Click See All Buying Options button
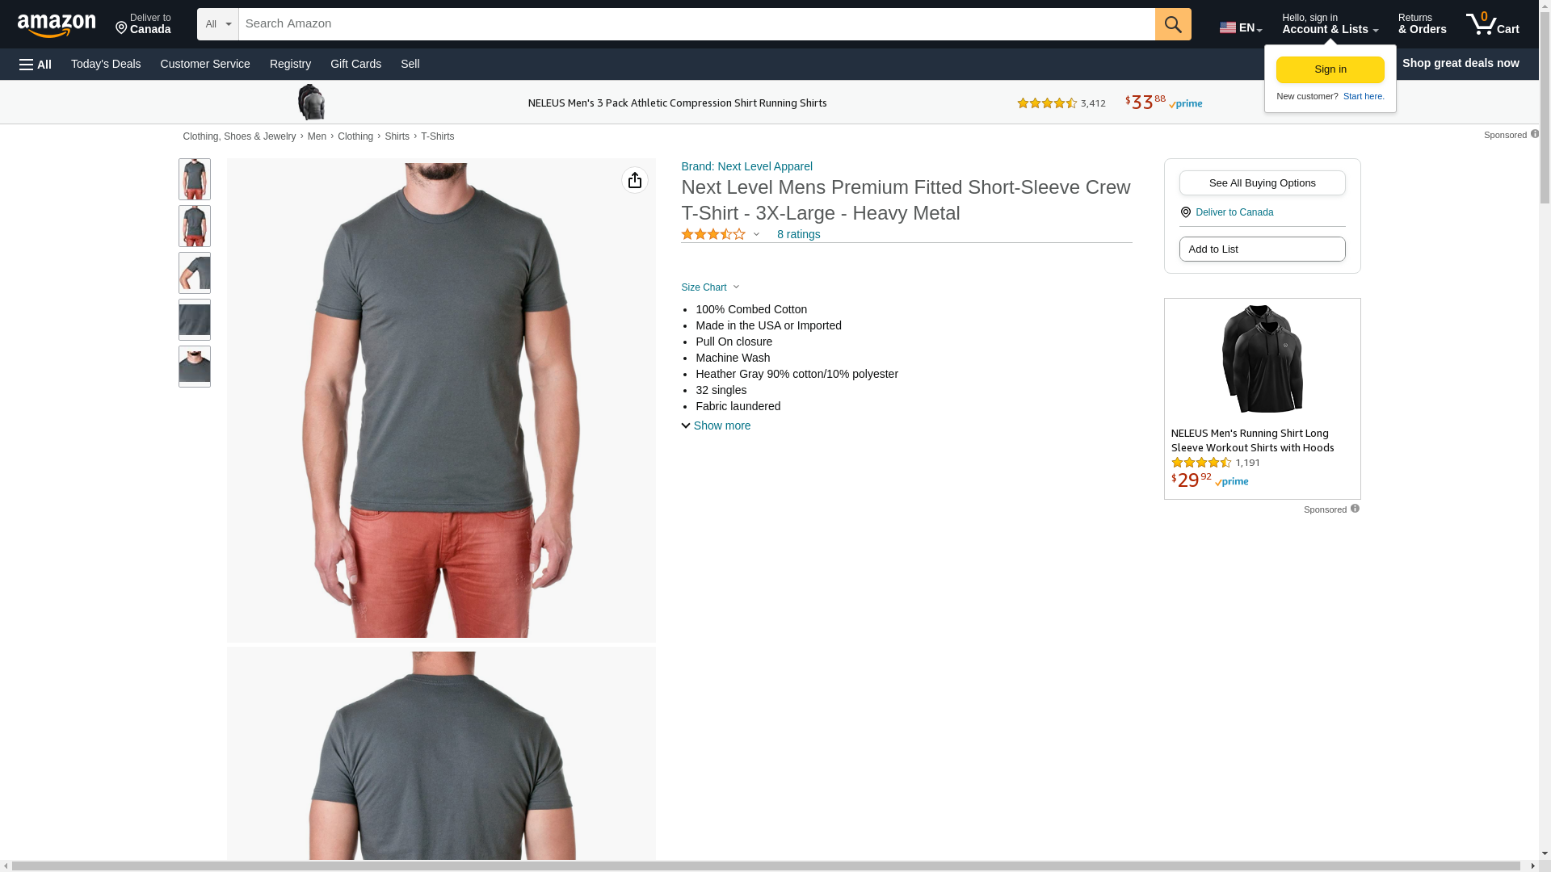The height and width of the screenshot is (872, 1551). (1262, 183)
